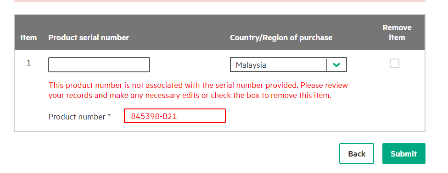Click the vertical divider beside the dropdown chevron
The width and height of the screenshot is (448, 173).
click(326, 65)
